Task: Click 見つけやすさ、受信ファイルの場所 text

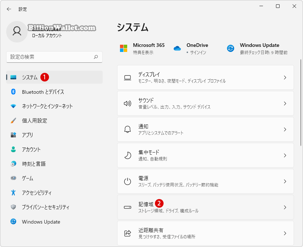Action: (167, 237)
